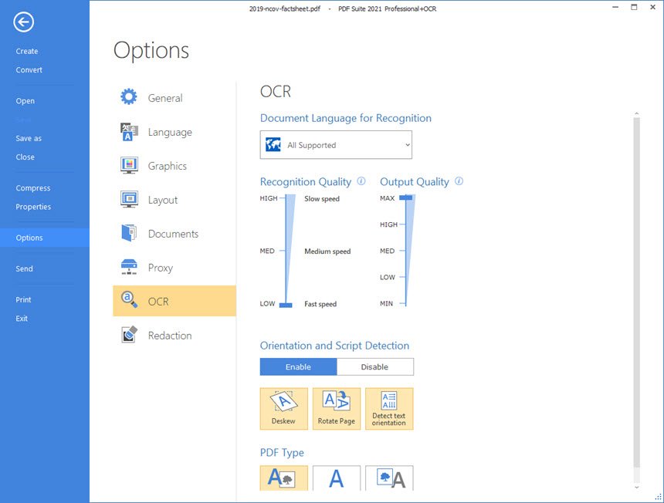
Task: Click the Document Language for Recognition heading
Action: pyautogui.click(x=346, y=118)
